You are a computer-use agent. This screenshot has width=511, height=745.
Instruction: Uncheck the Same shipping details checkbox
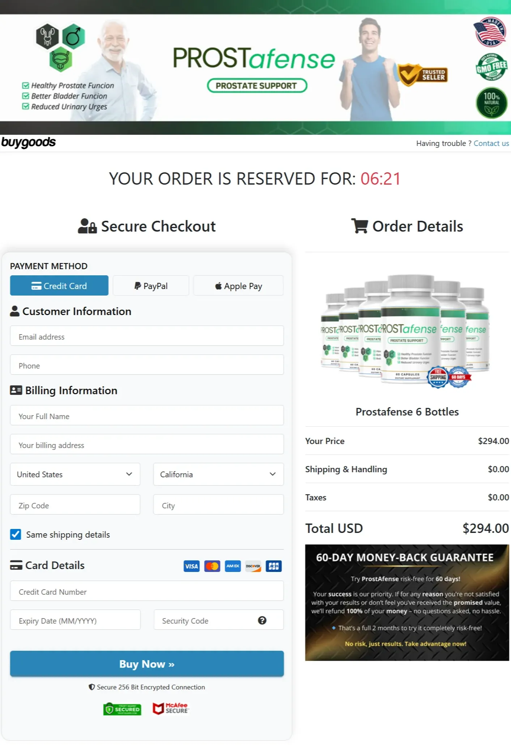coord(15,534)
